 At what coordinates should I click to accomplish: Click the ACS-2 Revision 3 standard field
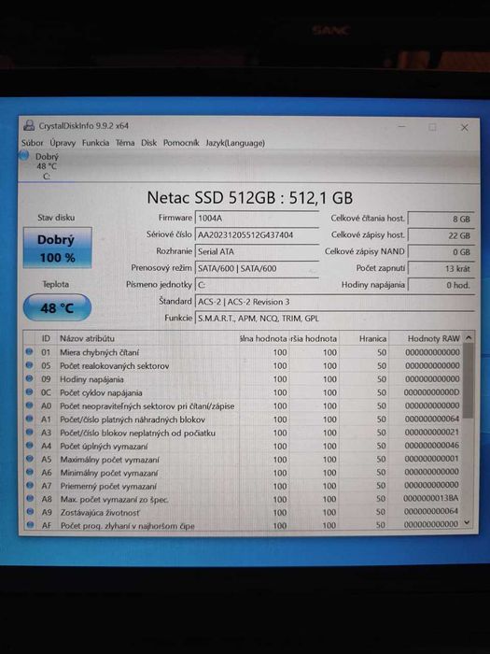click(x=334, y=302)
